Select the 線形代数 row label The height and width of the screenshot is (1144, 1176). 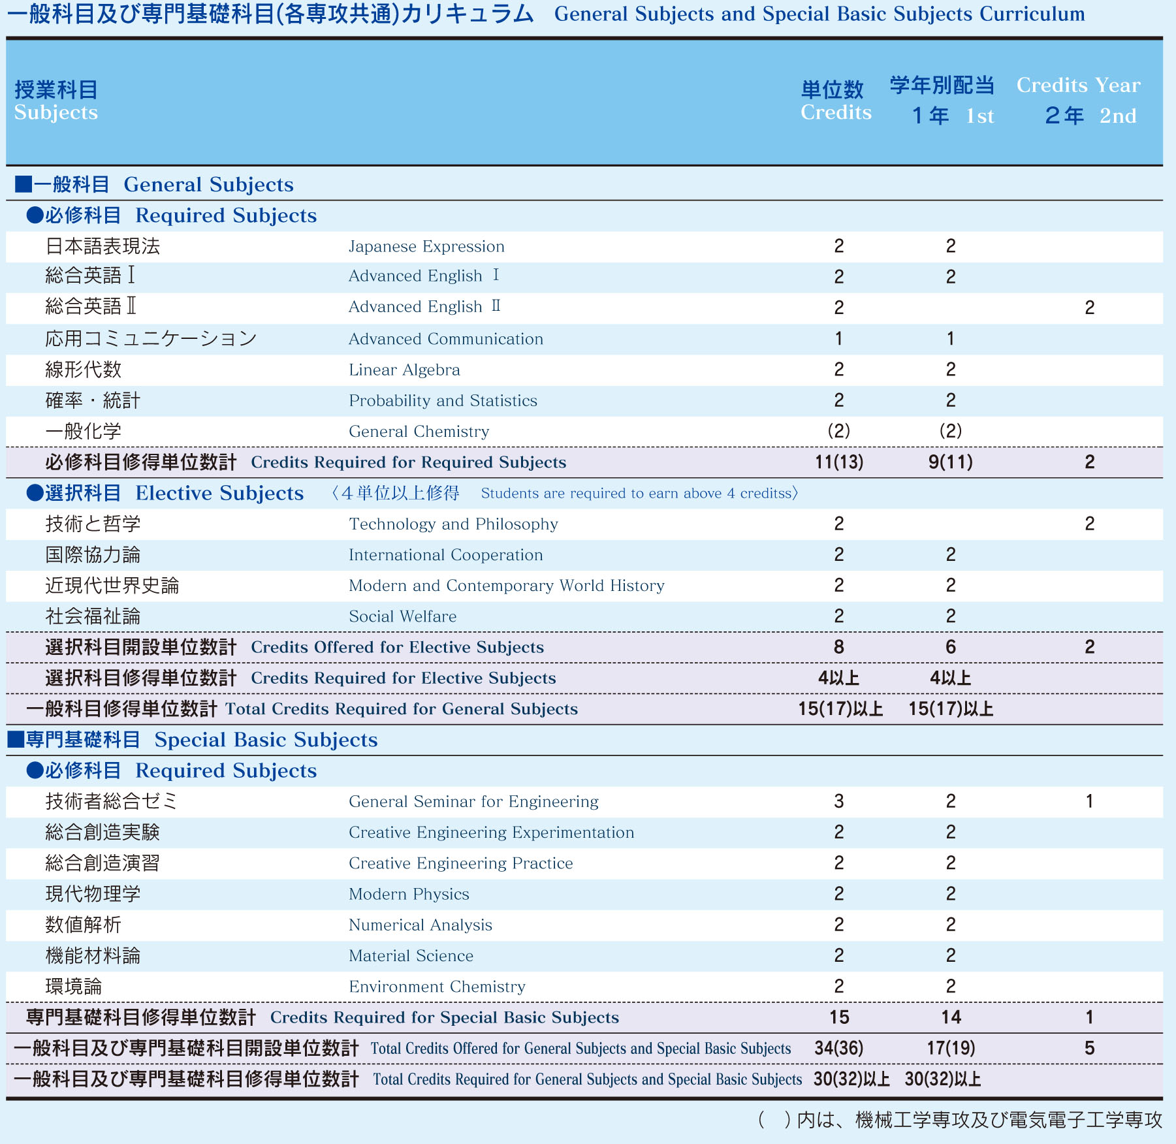click(x=84, y=370)
